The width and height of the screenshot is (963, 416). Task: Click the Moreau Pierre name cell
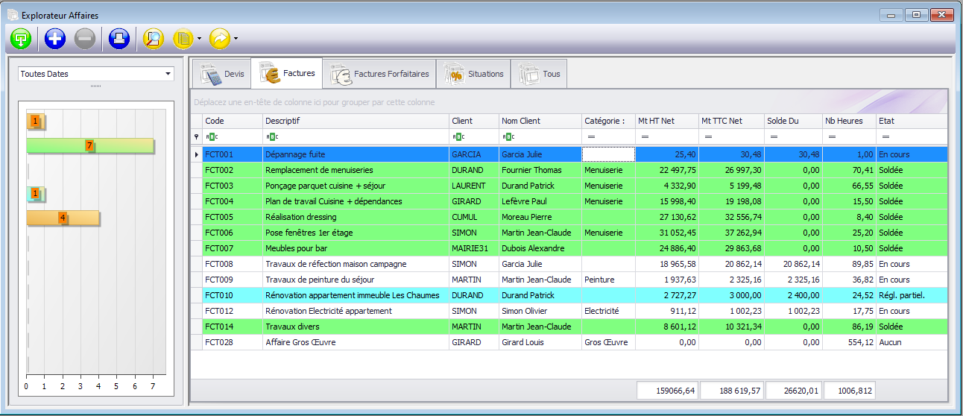click(540, 217)
